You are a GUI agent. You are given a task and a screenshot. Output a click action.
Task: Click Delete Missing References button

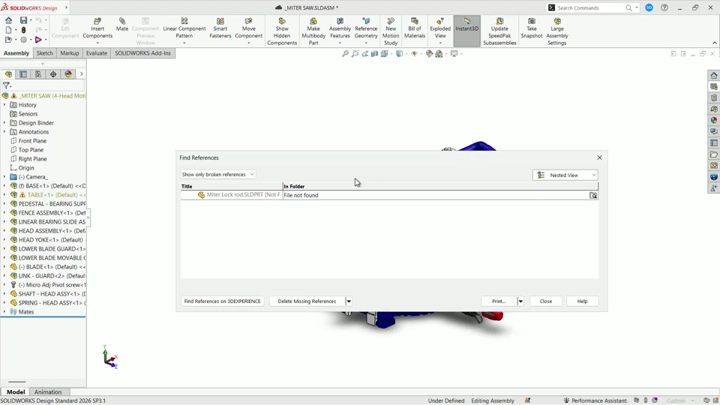click(x=307, y=301)
